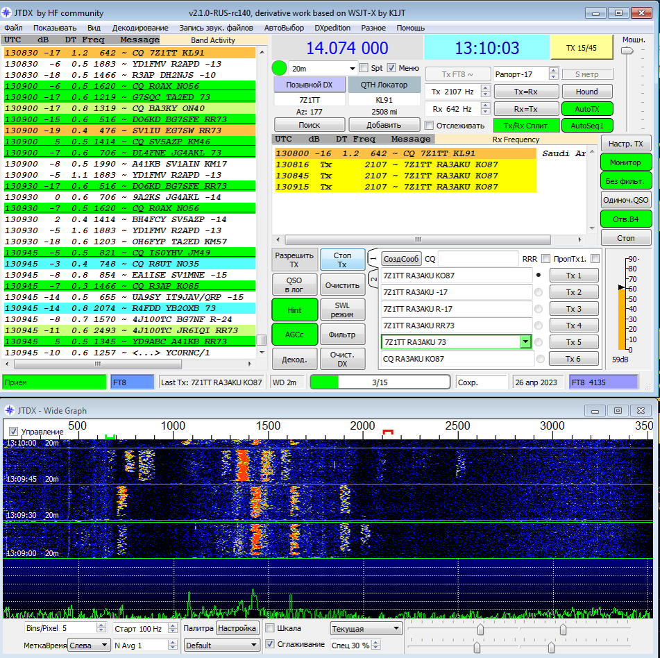
Task: Click the Позывной DX callsign field 7Z1TT
Action: tap(310, 100)
